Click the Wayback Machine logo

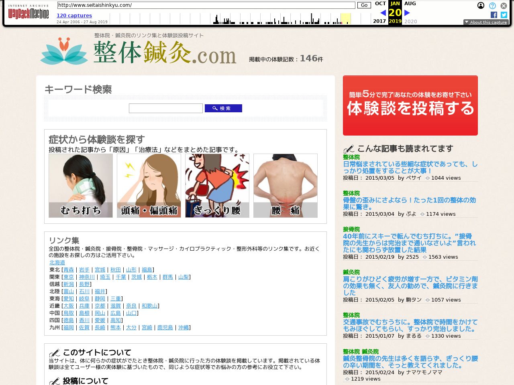28,13
